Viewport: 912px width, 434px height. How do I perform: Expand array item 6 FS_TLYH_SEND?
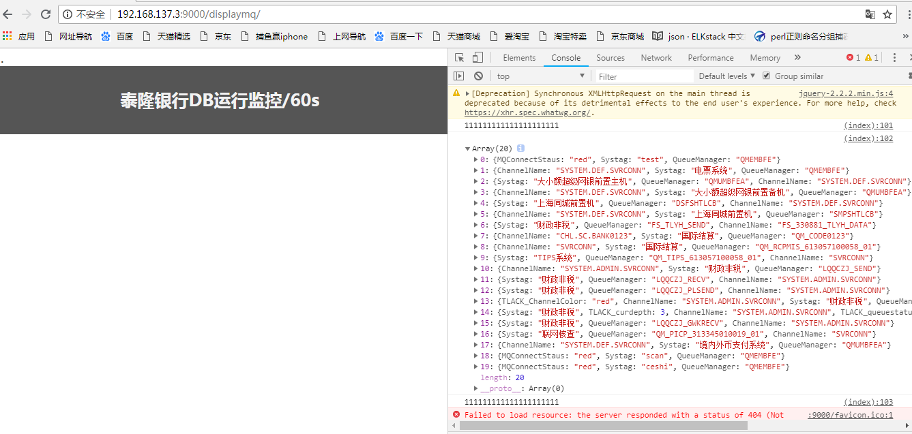click(476, 225)
